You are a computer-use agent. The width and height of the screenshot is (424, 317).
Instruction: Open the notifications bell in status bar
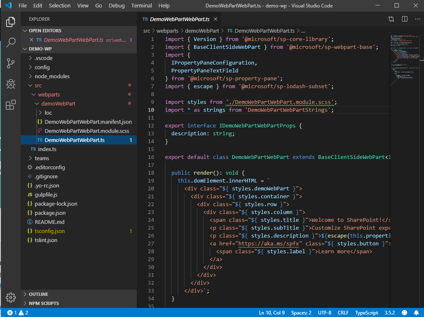click(416, 312)
